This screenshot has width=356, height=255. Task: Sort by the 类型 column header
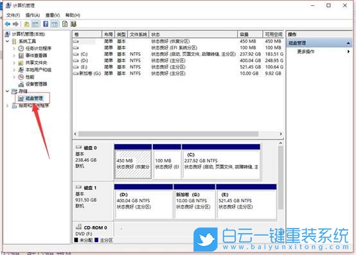coord(121,34)
